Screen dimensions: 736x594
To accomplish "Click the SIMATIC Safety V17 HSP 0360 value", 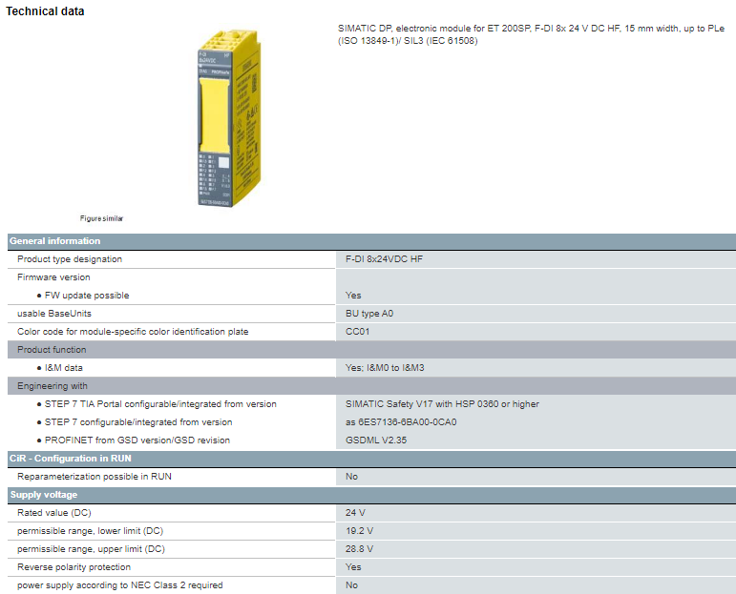I will pyautogui.click(x=442, y=404).
